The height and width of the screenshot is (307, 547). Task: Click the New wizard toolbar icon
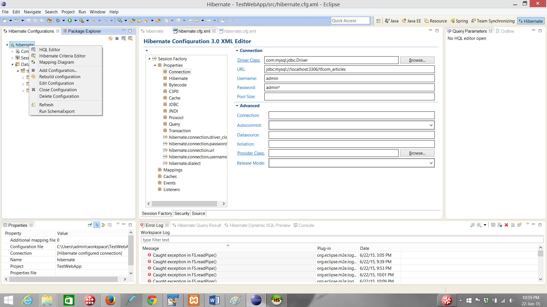(5, 20)
